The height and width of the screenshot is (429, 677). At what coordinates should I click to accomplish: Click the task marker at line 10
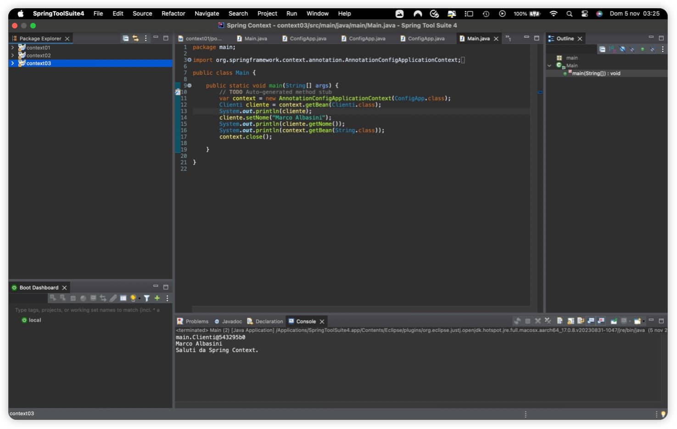click(178, 92)
